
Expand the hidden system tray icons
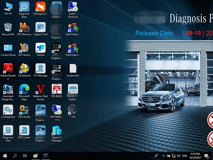click(x=163, y=156)
